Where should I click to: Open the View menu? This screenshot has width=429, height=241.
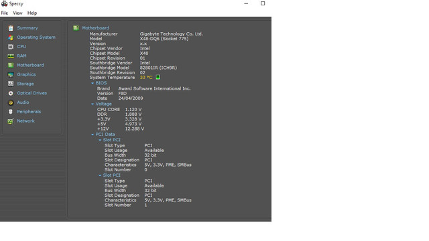(17, 13)
